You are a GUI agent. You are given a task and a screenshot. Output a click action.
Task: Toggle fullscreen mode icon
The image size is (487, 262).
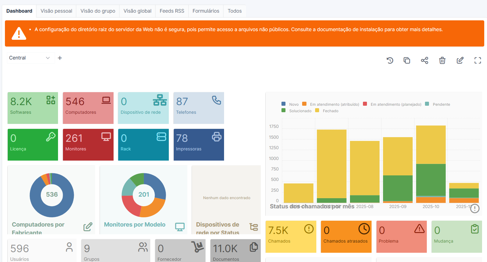[477, 60]
